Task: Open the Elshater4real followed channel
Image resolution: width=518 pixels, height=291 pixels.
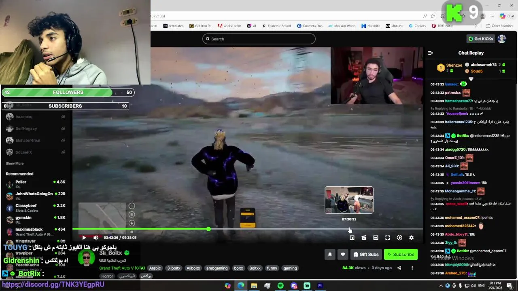Action: point(36,140)
